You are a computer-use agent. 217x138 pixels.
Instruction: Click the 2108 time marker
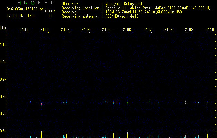[x=168, y=30]
